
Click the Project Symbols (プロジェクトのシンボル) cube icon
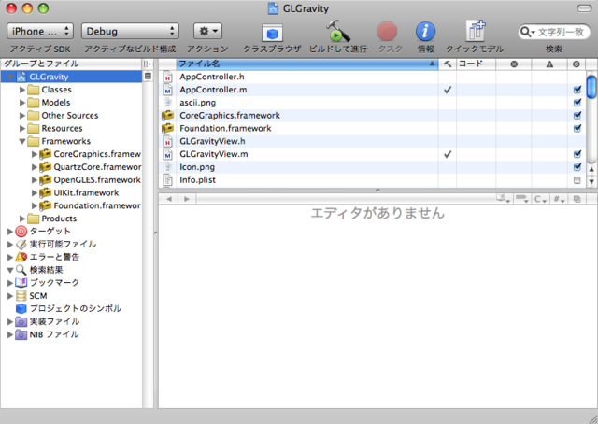(x=21, y=308)
